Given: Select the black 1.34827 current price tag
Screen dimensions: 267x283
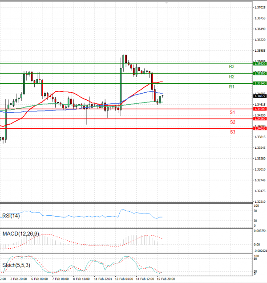Looking at the screenshot, I should tap(260, 96).
